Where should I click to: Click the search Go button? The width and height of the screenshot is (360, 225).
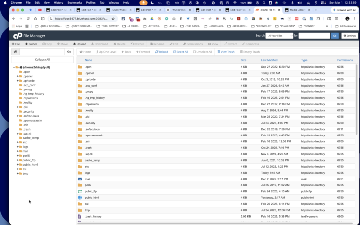335,36
